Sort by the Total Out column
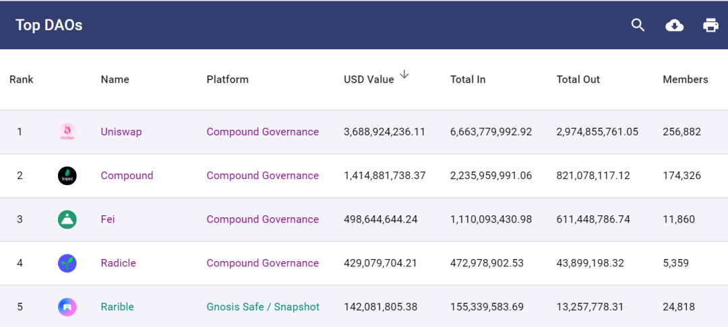Viewport: 728px width, 327px height. point(578,79)
